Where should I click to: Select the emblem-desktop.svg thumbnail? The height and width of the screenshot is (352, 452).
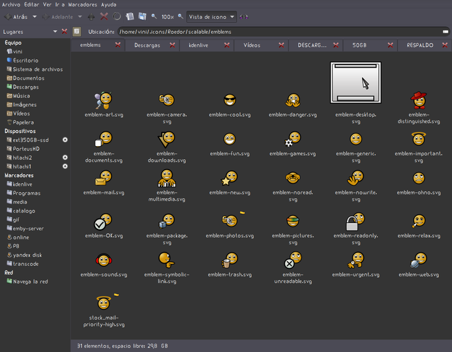coord(355,83)
